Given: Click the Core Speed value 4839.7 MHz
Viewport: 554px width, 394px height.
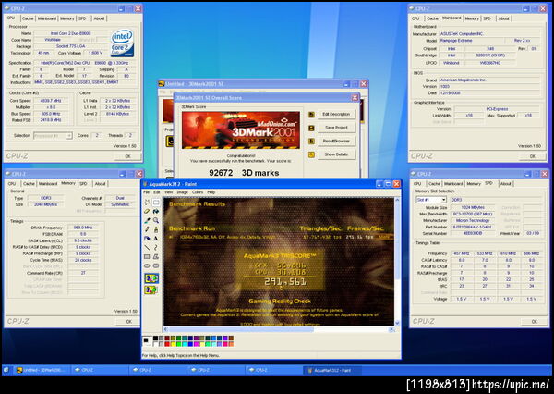Looking at the screenshot, I should coord(51,101).
